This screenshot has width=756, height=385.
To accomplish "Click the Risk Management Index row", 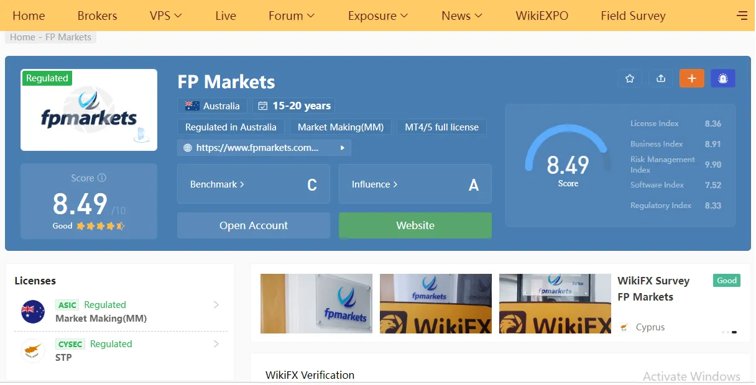I will click(x=676, y=165).
